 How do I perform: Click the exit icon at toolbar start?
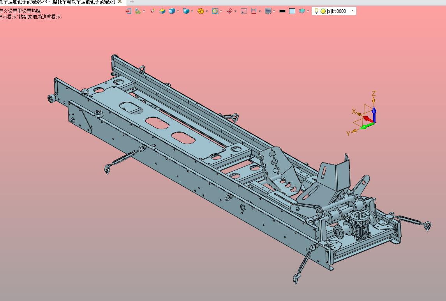tap(128, 11)
